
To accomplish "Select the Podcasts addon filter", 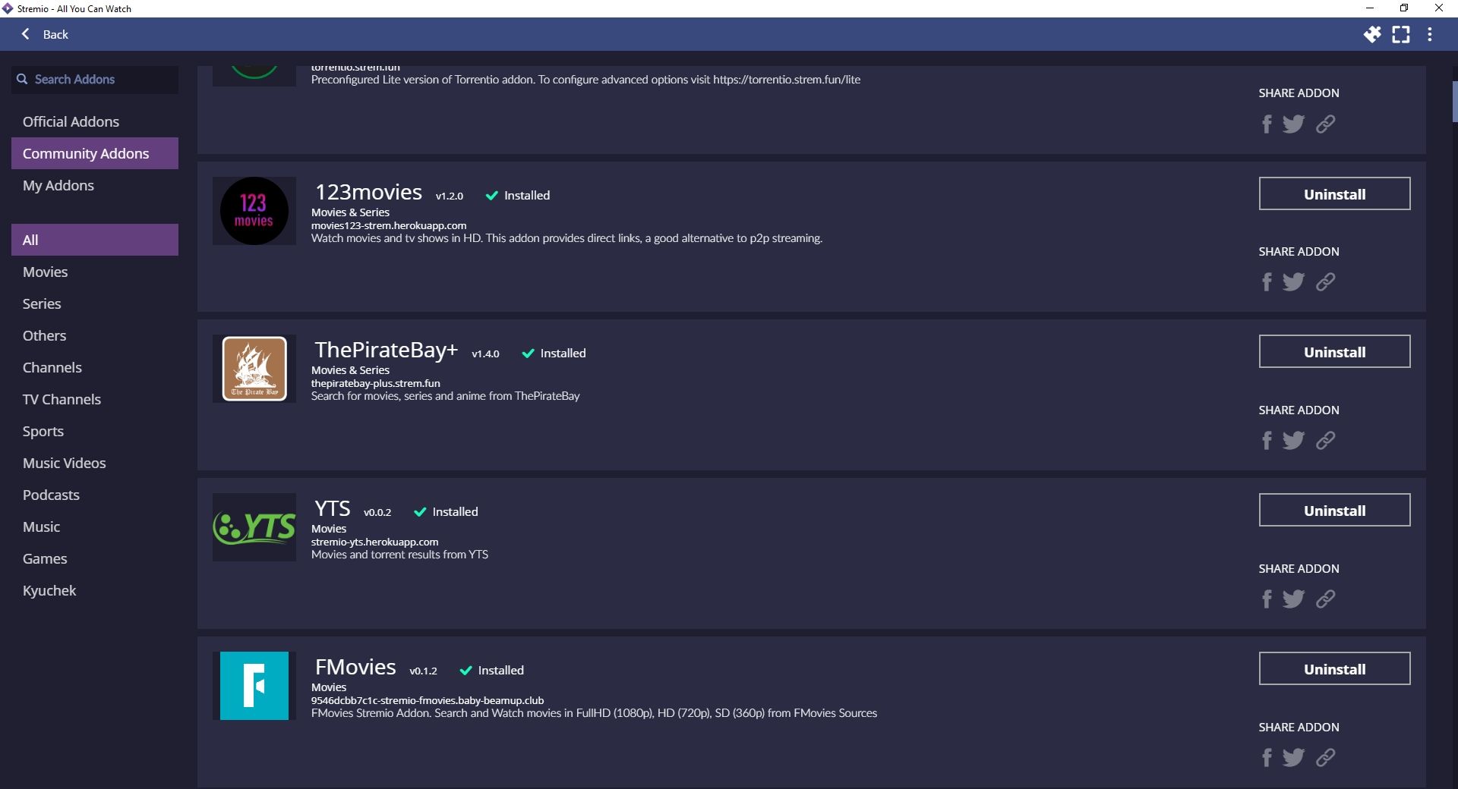I will pos(51,495).
